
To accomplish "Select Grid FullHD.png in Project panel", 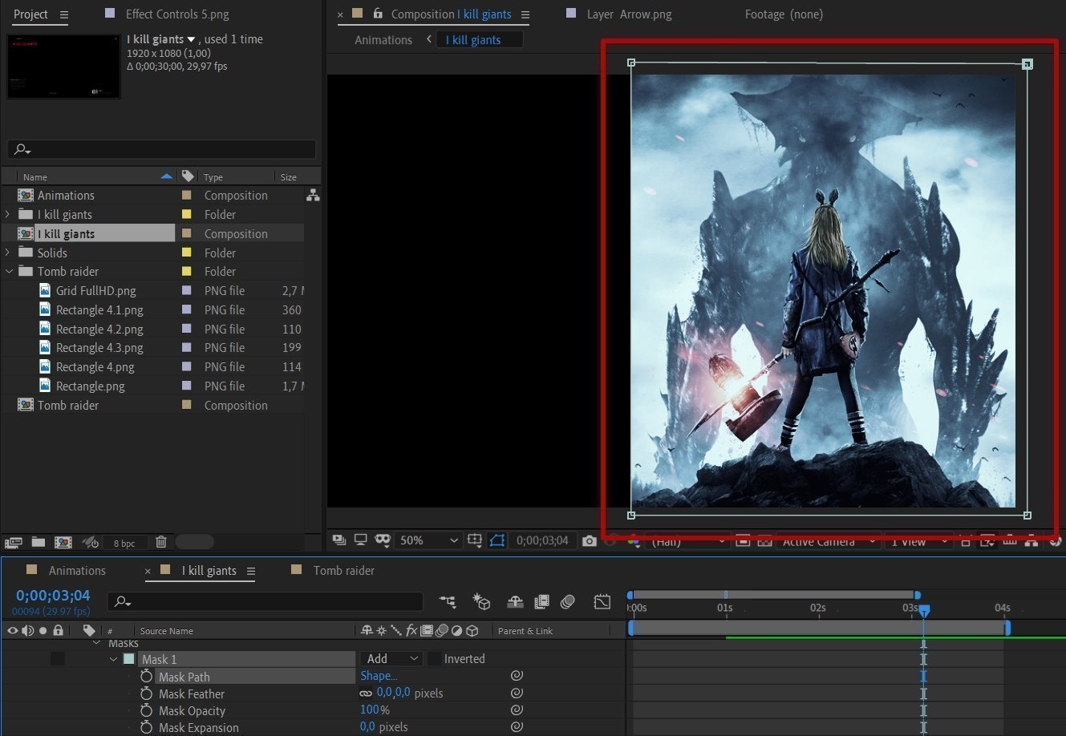I will (96, 290).
